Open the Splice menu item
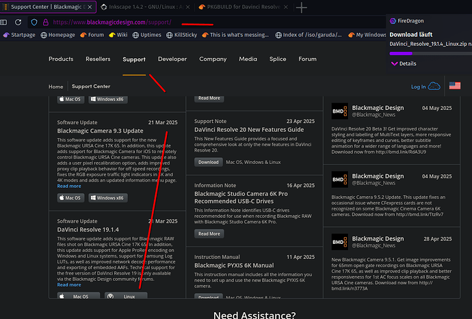 click(x=278, y=59)
